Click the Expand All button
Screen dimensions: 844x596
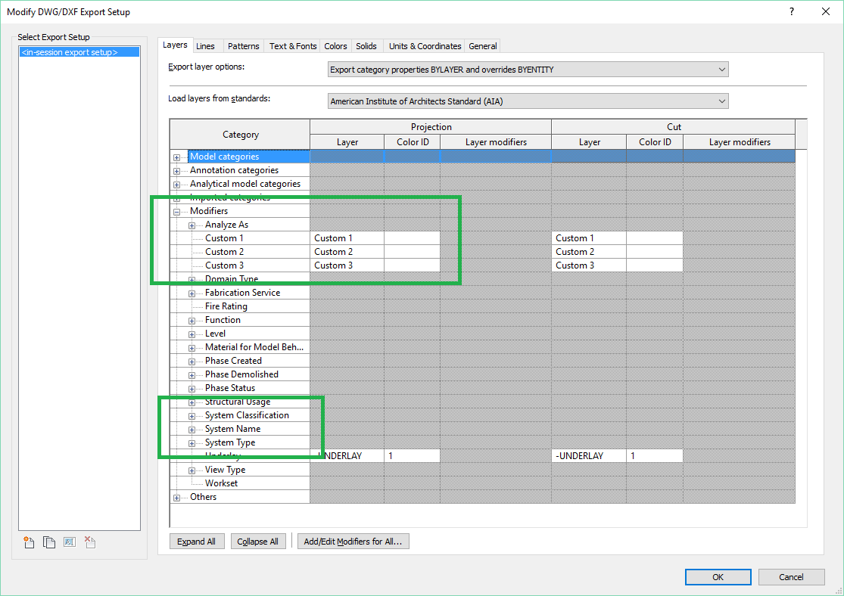197,541
